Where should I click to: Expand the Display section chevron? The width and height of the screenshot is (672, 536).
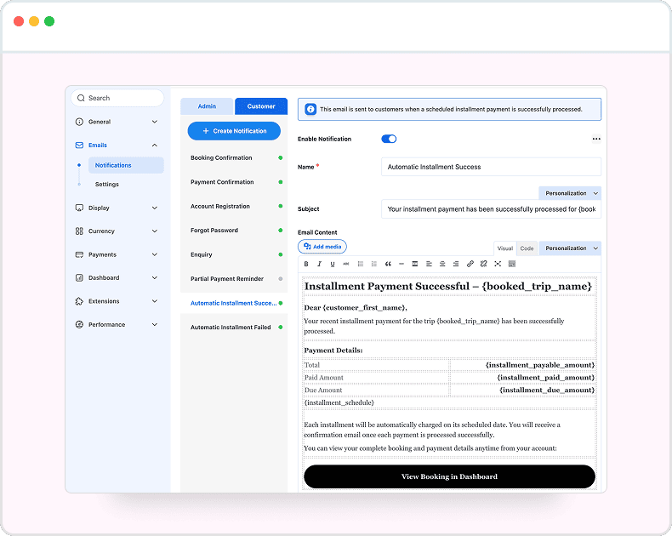155,208
